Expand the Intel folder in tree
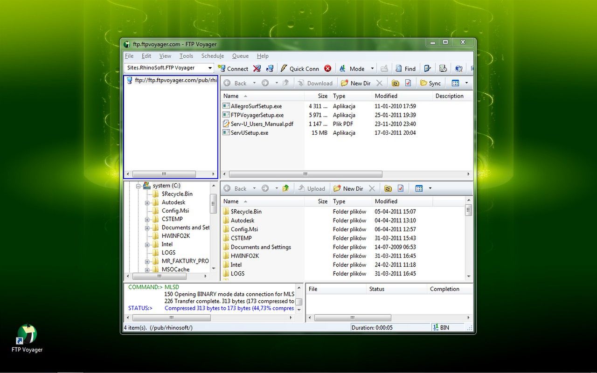Screen dimensions: 597x373 147,244
